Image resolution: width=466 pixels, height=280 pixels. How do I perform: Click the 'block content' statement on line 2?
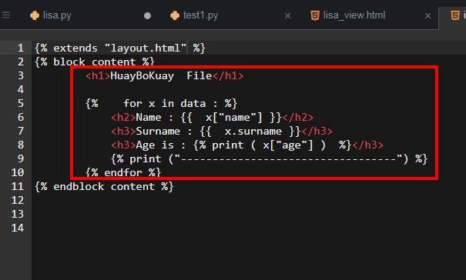[x=95, y=62]
